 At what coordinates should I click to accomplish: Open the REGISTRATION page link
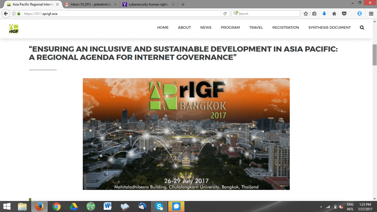coord(285,28)
